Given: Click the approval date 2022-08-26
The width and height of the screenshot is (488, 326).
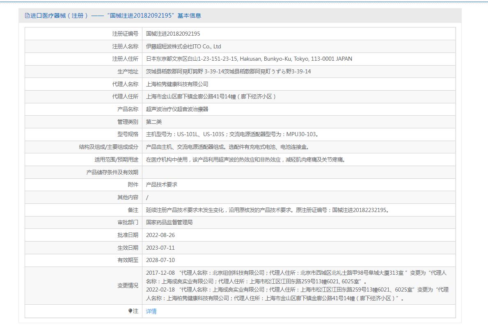Looking at the screenshot, I should pos(160,235).
